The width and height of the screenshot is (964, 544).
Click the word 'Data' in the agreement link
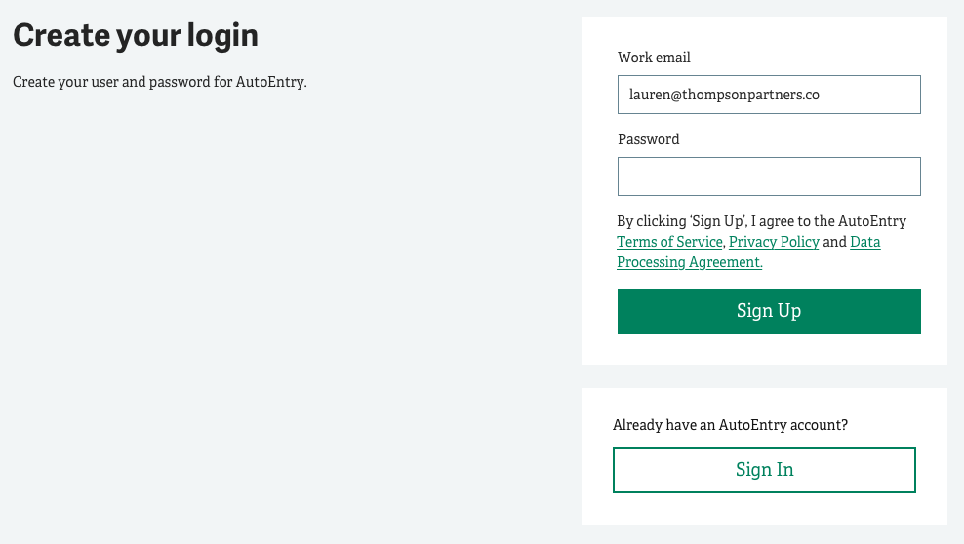click(865, 242)
